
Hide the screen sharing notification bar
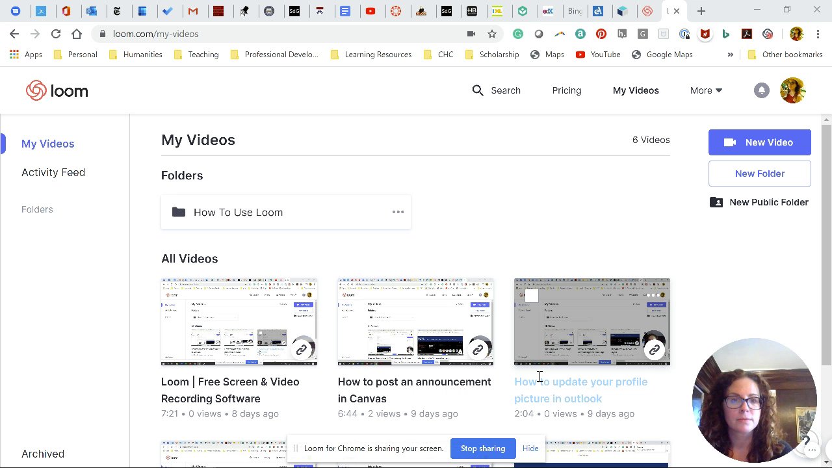pyautogui.click(x=530, y=448)
